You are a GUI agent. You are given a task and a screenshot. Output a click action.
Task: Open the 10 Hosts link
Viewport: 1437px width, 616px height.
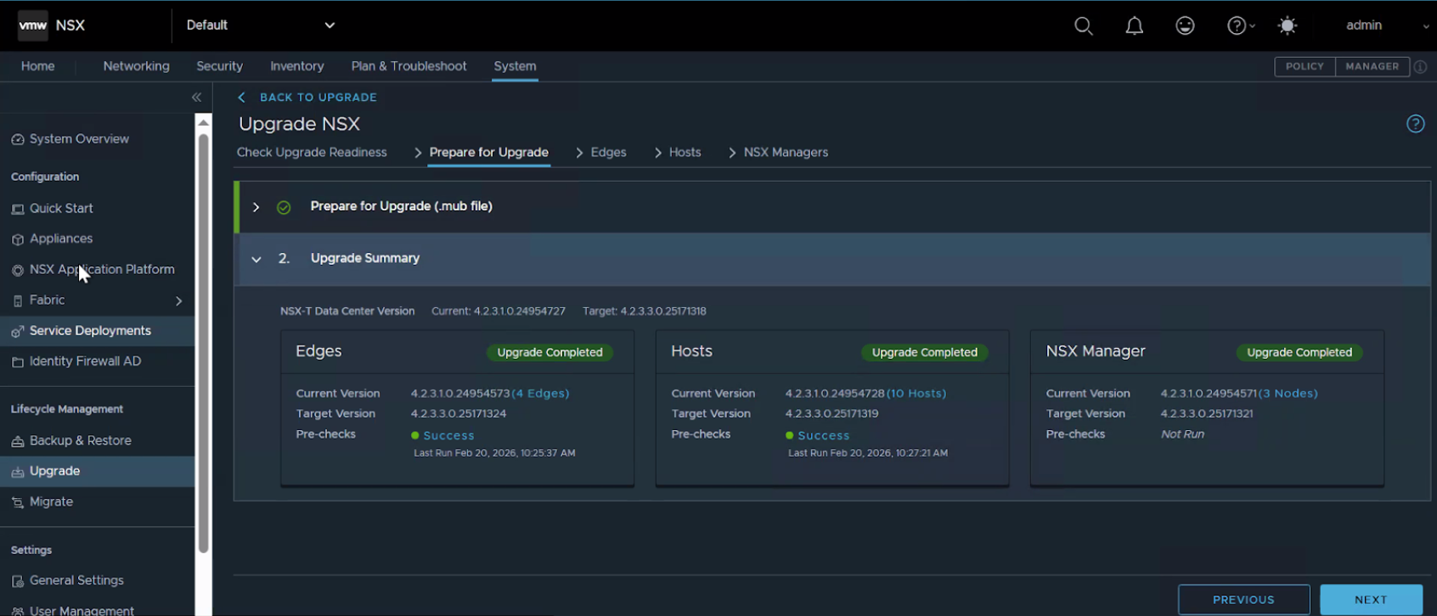916,394
